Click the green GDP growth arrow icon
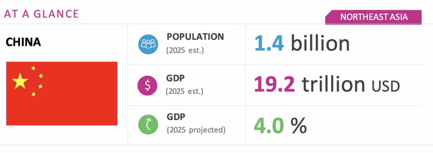The width and height of the screenshot is (433, 153). pyautogui.click(x=148, y=126)
